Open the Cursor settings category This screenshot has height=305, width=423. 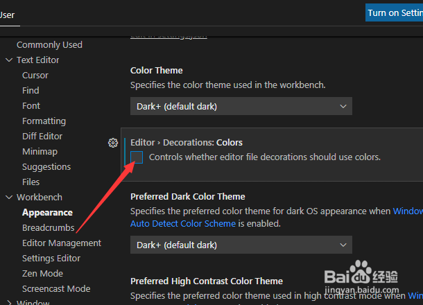(x=35, y=76)
